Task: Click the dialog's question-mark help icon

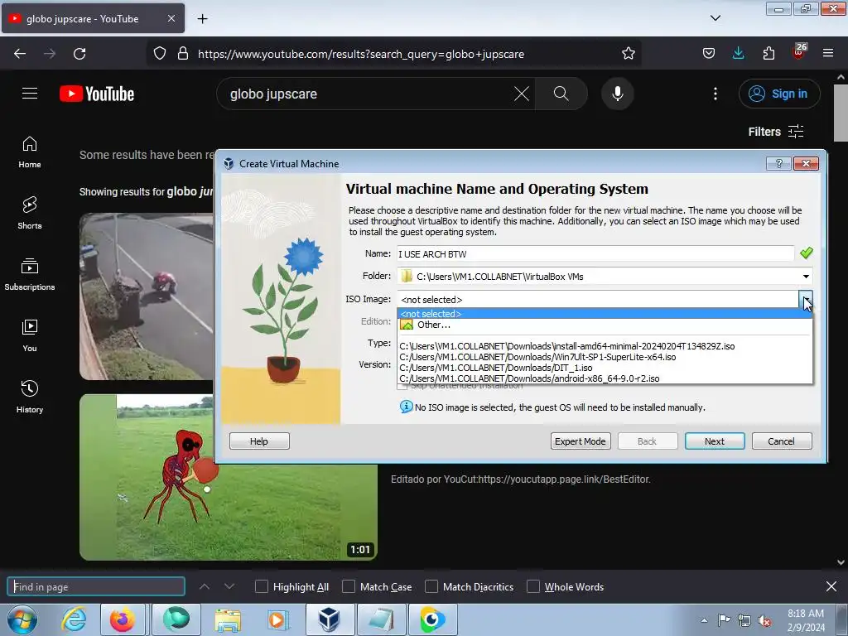Action: click(x=778, y=163)
